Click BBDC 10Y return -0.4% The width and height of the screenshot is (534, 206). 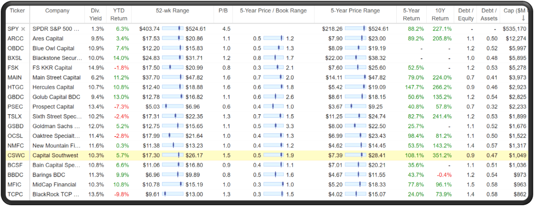click(x=444, y=175)
